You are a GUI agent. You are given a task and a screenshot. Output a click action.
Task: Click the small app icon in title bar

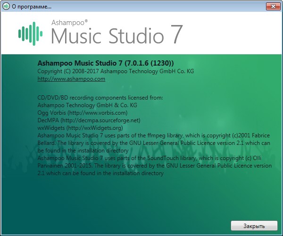tap(6, 7)
